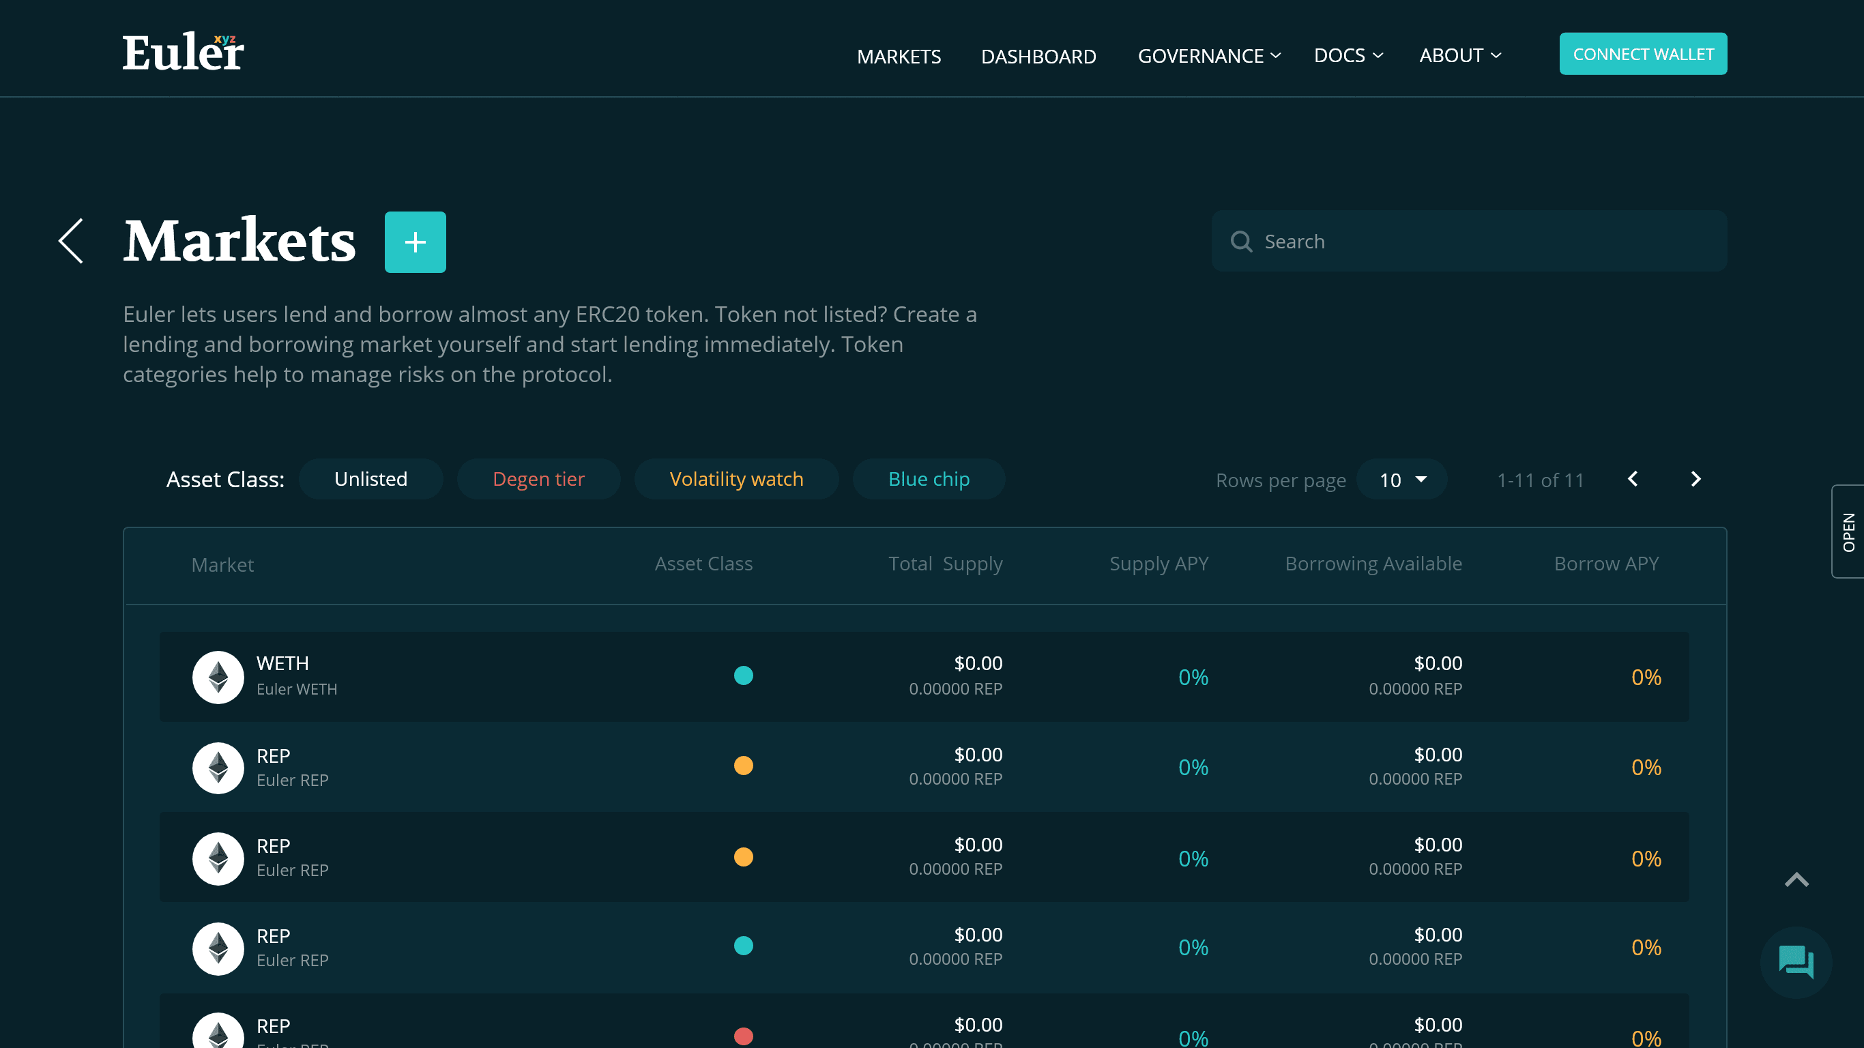The width and height of the screenshot is (1864, 1048).
Task: Click the search magnifier icon
Action: click(x=1241, y=242)
